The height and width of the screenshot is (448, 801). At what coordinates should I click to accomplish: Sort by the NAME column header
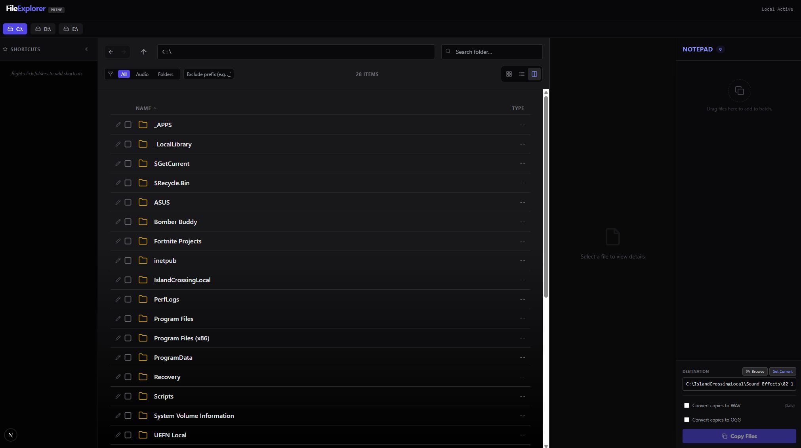(x=143, y=108)
